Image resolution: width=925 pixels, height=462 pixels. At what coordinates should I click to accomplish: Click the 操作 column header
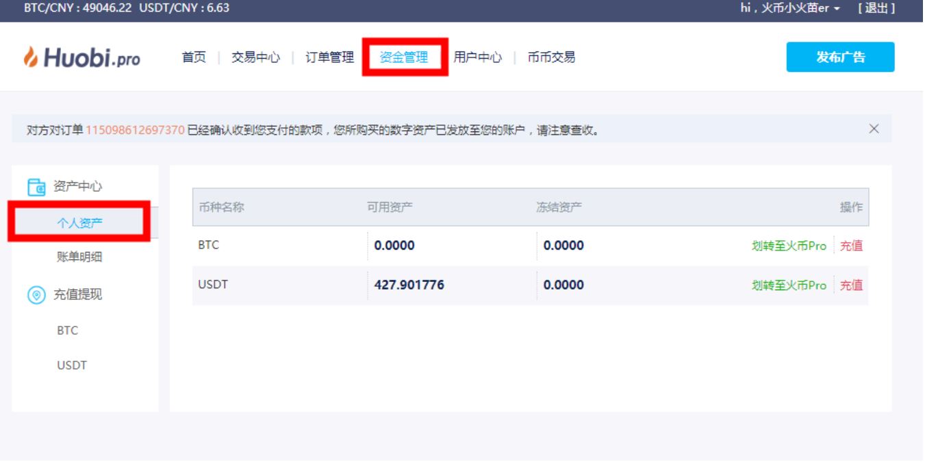[851, 207]
